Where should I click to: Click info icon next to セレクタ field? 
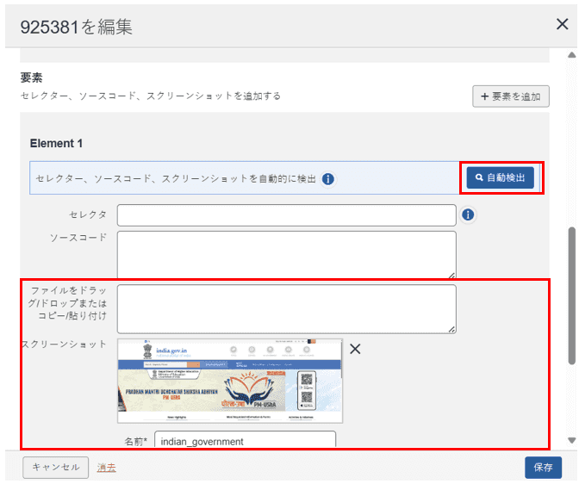click(468, 214)
